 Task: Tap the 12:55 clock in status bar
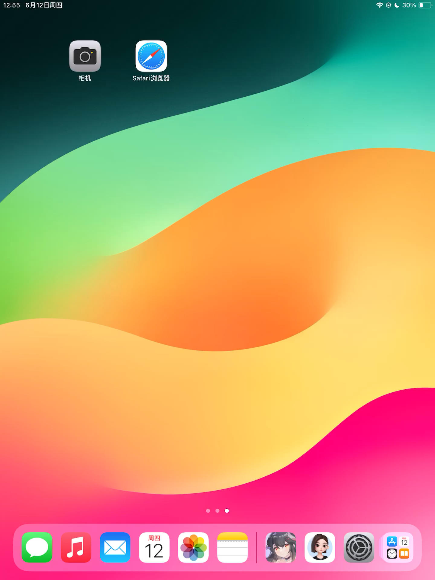(11, 5)
